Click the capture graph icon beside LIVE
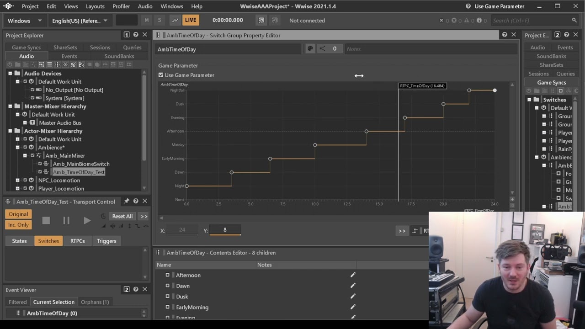 [x=175, y=20]
